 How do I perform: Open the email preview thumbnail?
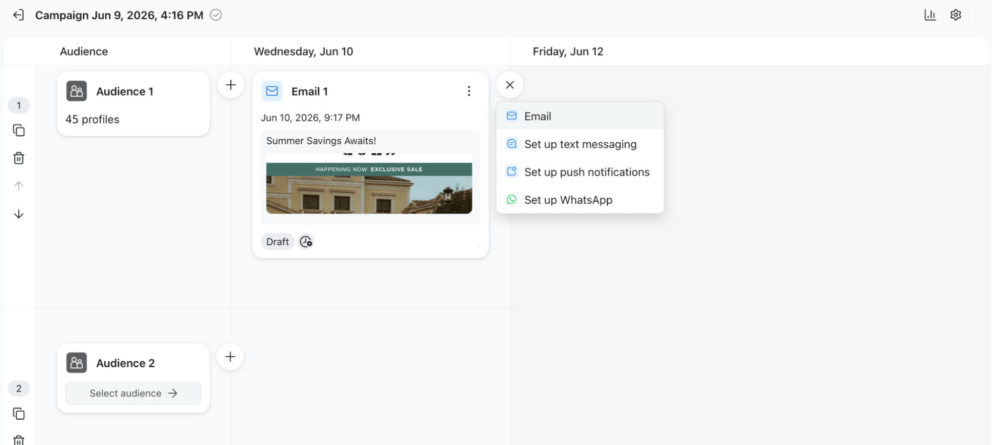[x=369, y=184]
